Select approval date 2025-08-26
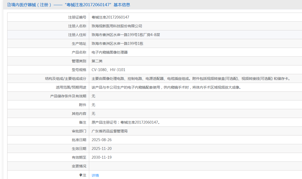The width and height of the screenshot is (302, 179). pyautogui.click(x=102, y=140)
